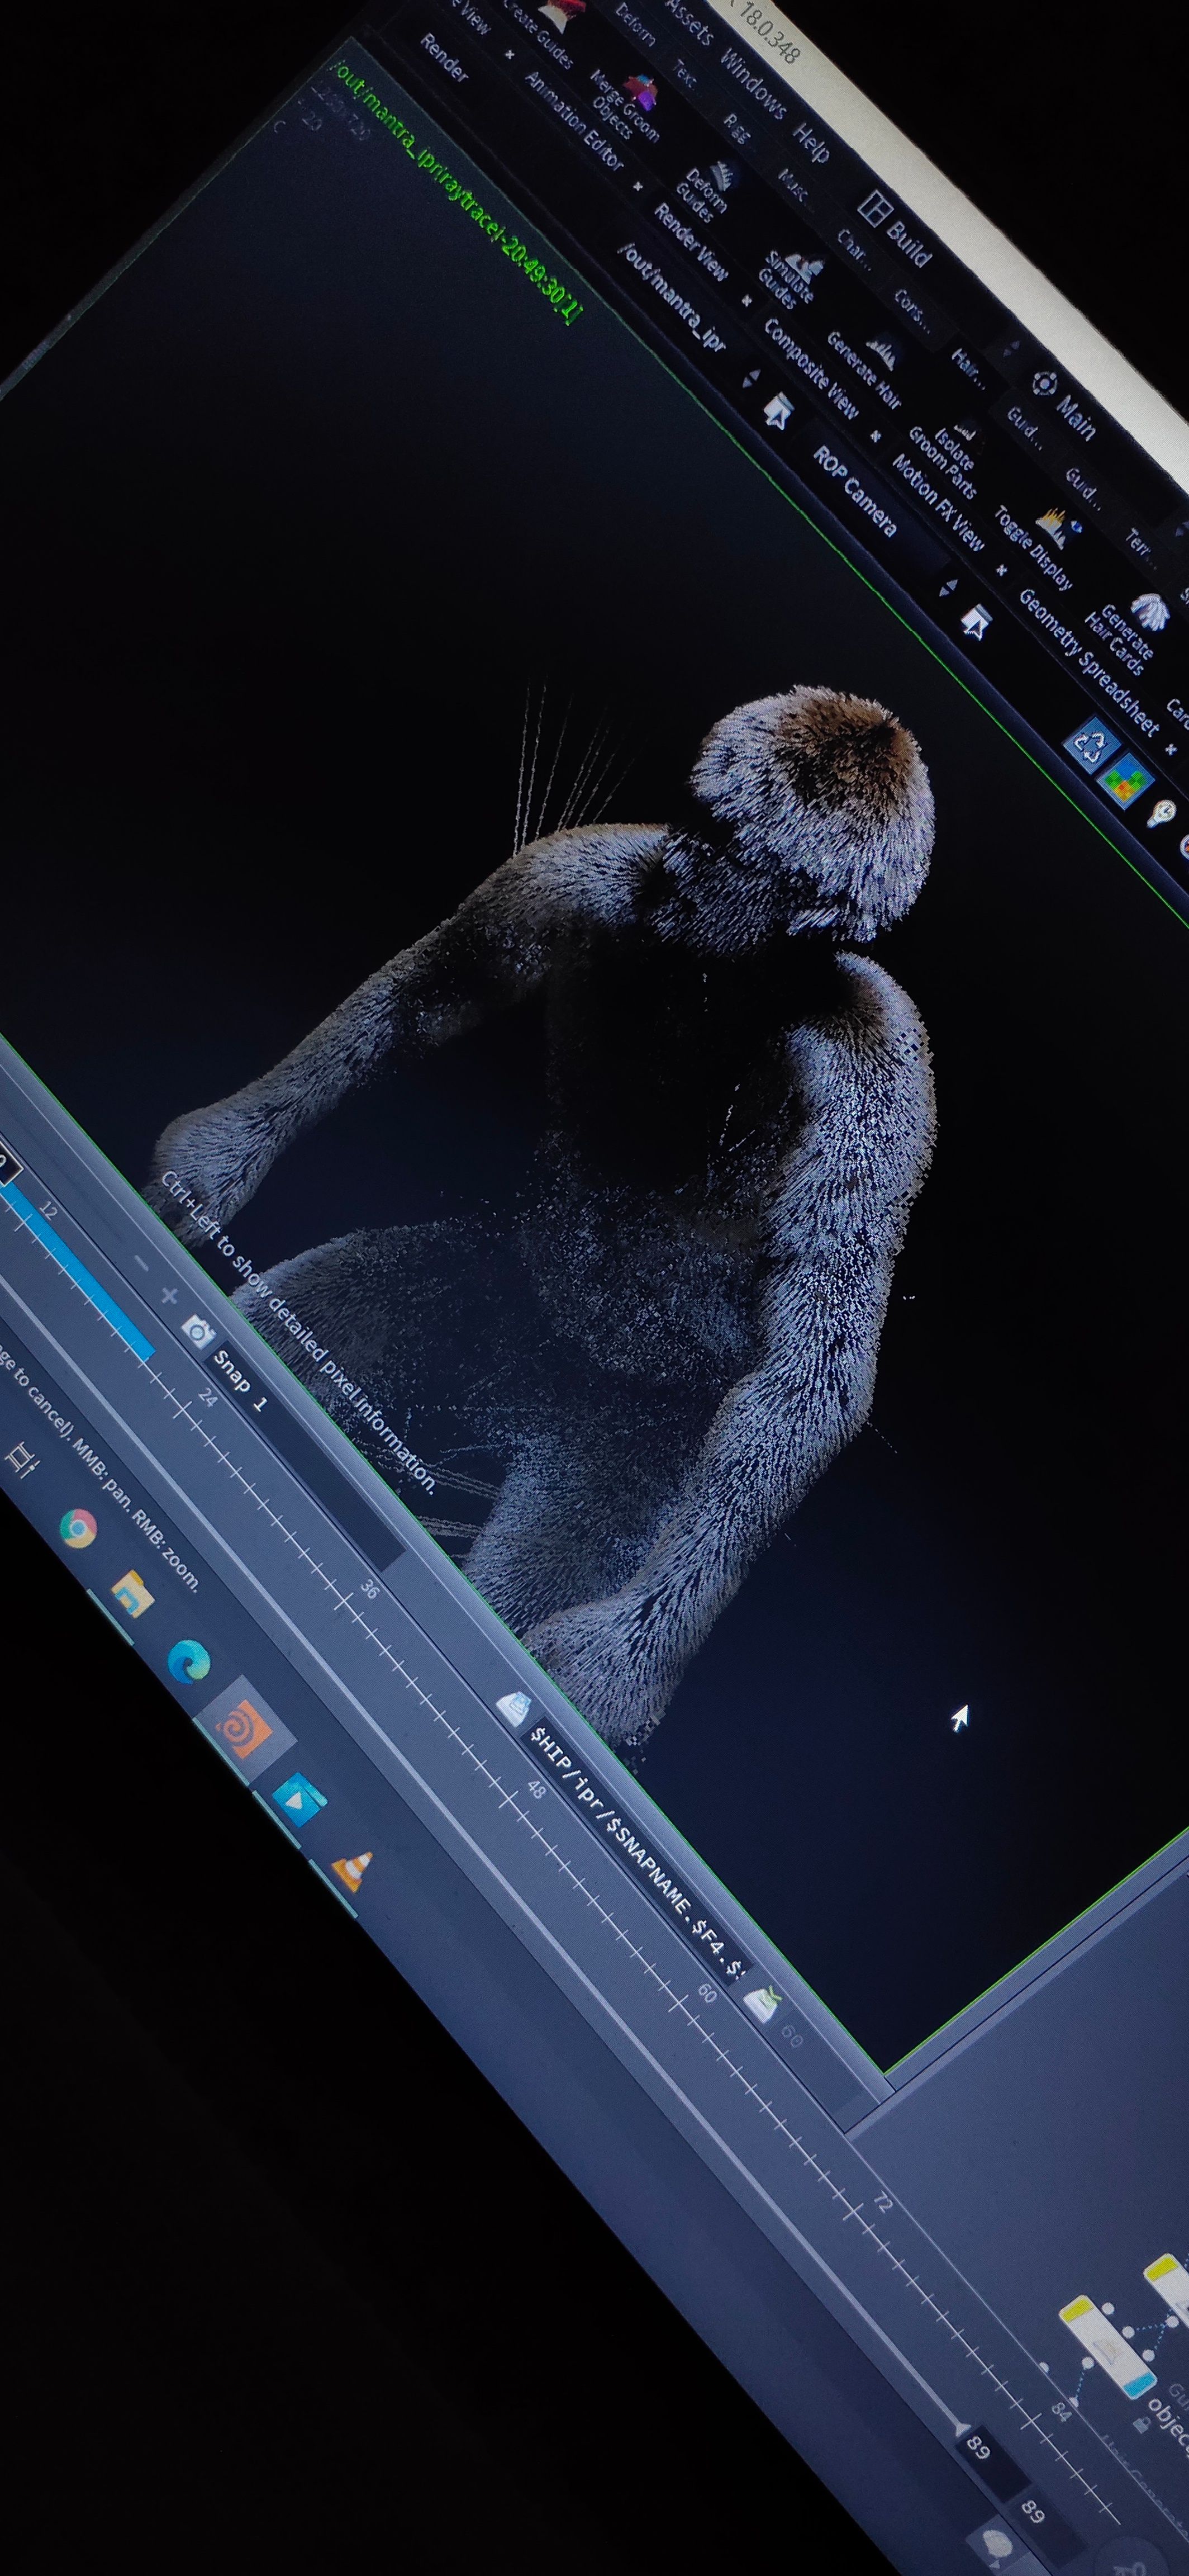Viewport: 1189px width, 2576px height.
Task: Switch to the Animation Editor tab
Action: click(574, 121)
